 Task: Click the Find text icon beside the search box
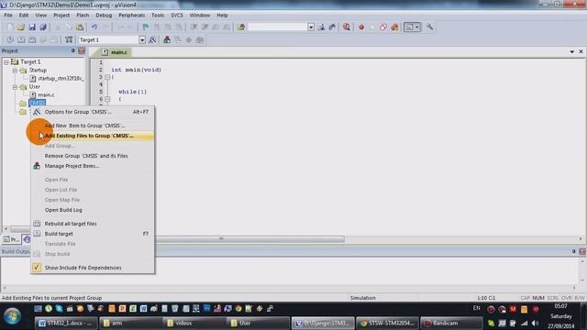(x=322, y=27)
